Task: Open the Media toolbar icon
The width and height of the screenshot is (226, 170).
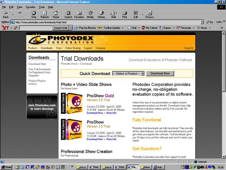Action: click(x=90, y=14)
